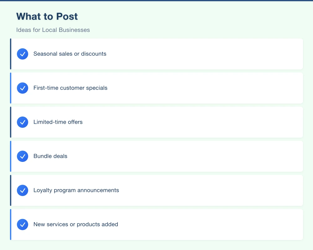Click the checkmark icon beside Bundle deals
The height and width of the screenshot is (250, 313).
[22, 156]
